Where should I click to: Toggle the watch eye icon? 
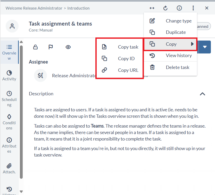pos(68,47)
